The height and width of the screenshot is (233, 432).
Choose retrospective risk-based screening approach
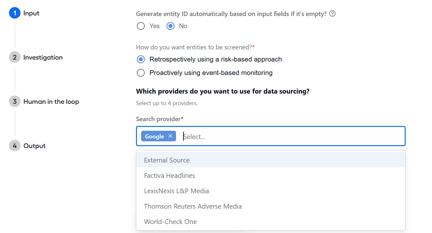[x=141, y=59]
